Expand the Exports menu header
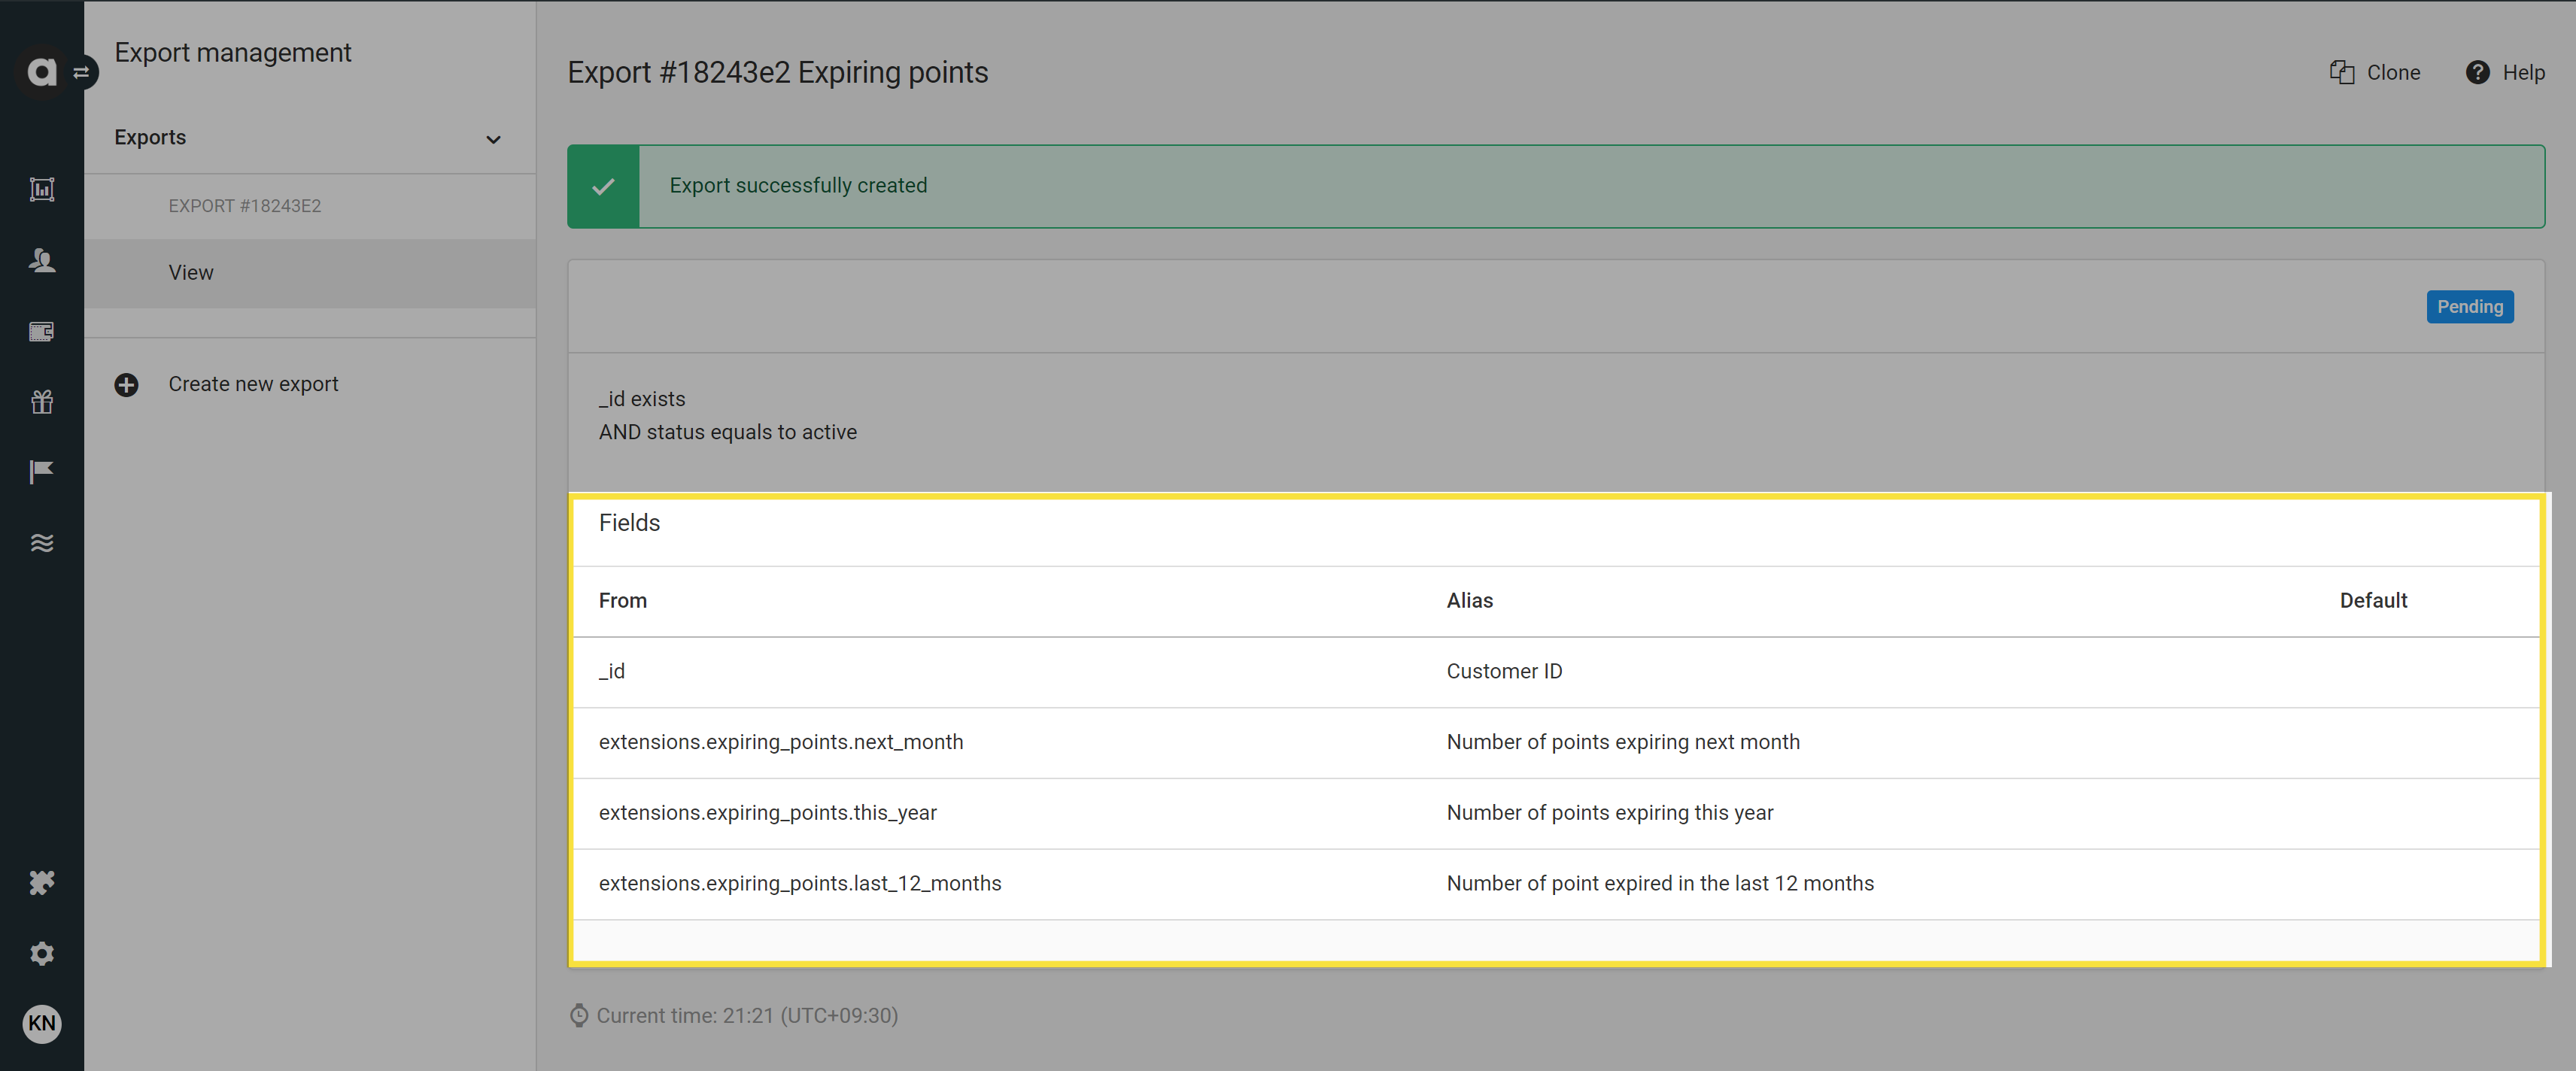The height and width of the screenshot is (1071, 2576). [x=310, y=138]
